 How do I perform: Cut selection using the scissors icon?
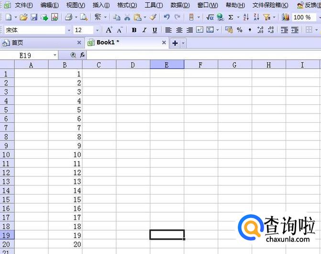[x=127, y=17]
